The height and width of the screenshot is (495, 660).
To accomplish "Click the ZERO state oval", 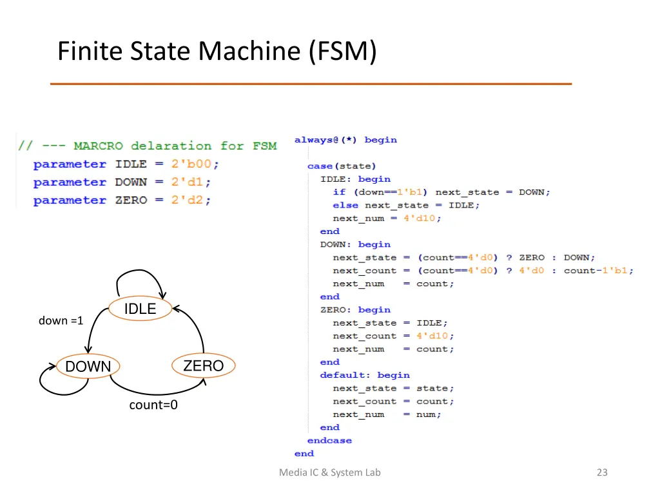I will tap(203, 366).
